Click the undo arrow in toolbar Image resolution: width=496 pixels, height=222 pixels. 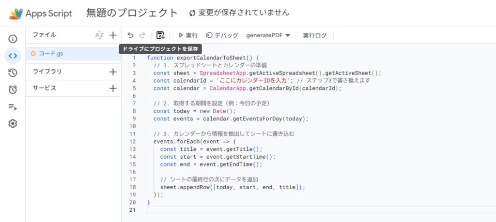(x=130, y=35)
